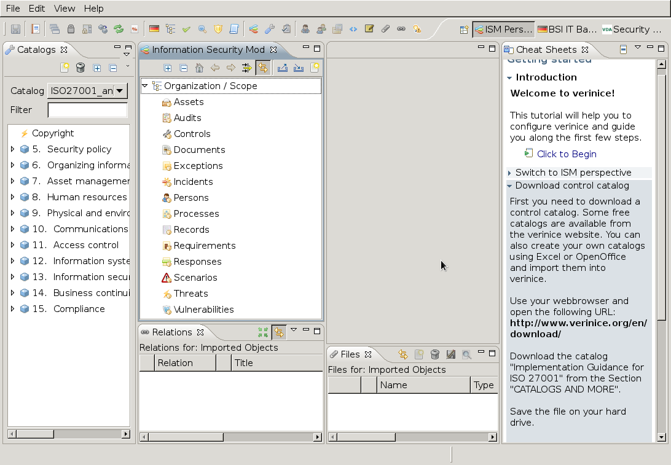Switch to the BSI IT Baseline perspective tab
Viewport: 671px width, 465px height.
pyautogui.click(x=567, y=29)
